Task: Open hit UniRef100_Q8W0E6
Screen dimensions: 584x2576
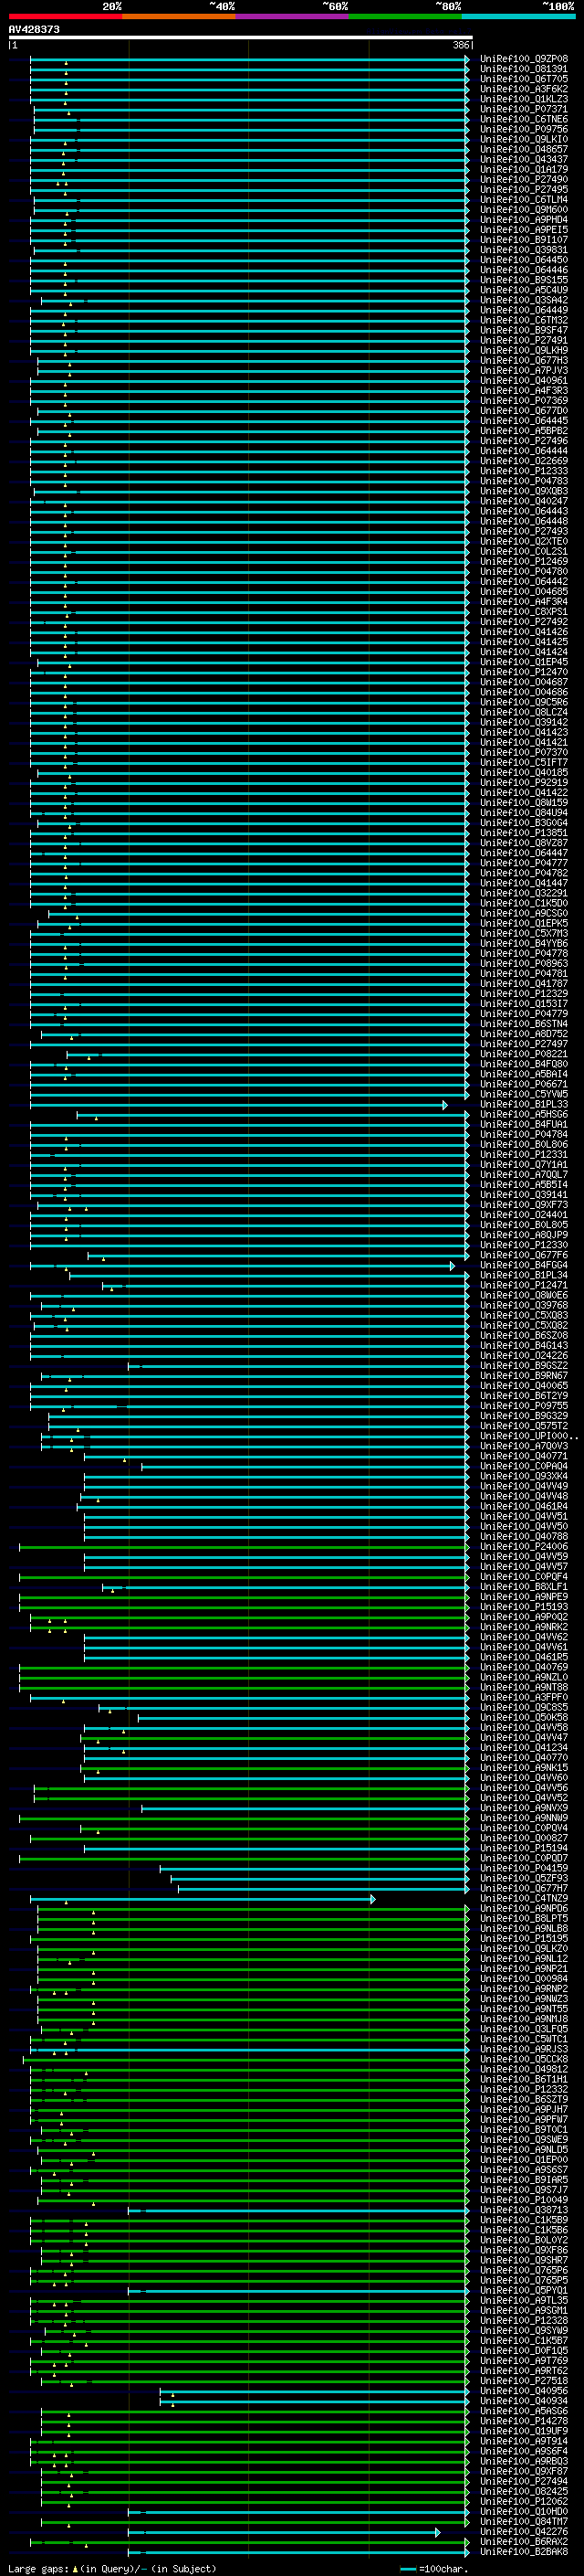Action: [524, 1295]
